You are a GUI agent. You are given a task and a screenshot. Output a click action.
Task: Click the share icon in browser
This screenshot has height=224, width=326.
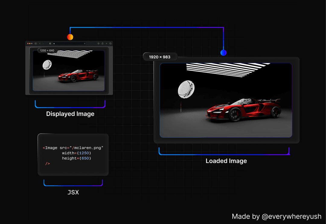[x=102, y=43]
